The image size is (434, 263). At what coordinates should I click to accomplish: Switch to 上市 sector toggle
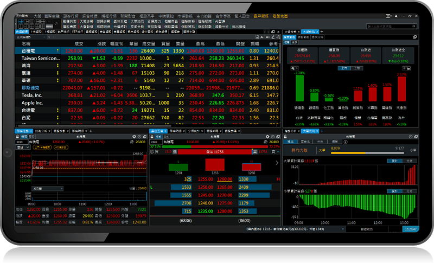[x=344, y=68]
